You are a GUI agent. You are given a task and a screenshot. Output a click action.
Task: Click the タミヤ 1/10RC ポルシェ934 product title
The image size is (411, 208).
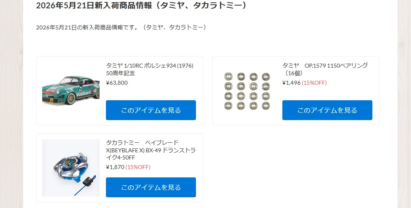pyautogui.click(x=150, y=69)
